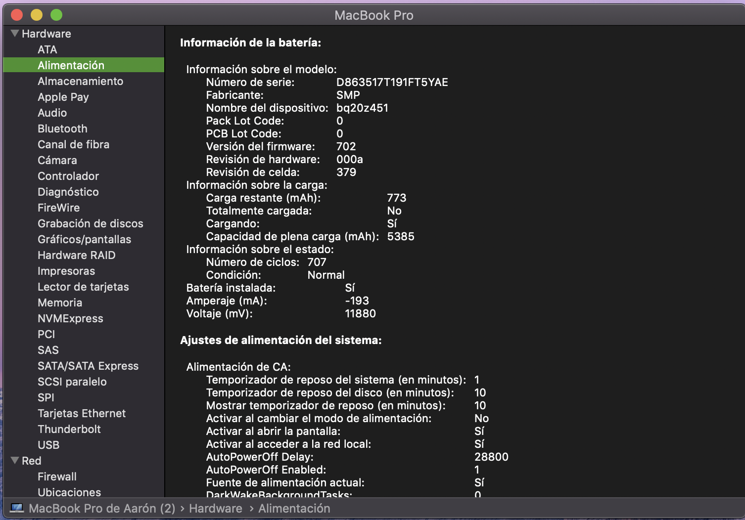
Task: Click Información sobre el estado label
Action: tap(260, 249)
